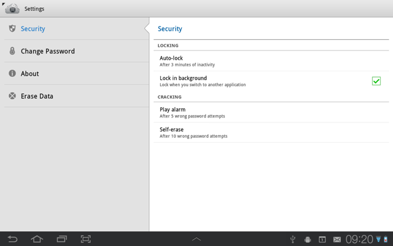The height and width of the screenshot is (246, 393).
Task: Click the Settings title text
Action: (34, 9)
